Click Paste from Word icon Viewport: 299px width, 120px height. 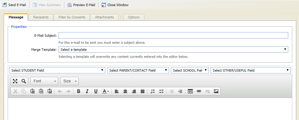pyautogui.click(x=50, y=91)
